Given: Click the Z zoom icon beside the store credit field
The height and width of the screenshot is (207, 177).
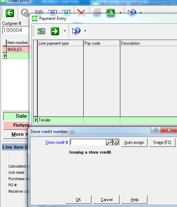Looking at the screenshot, I should [x=116, y=142].
